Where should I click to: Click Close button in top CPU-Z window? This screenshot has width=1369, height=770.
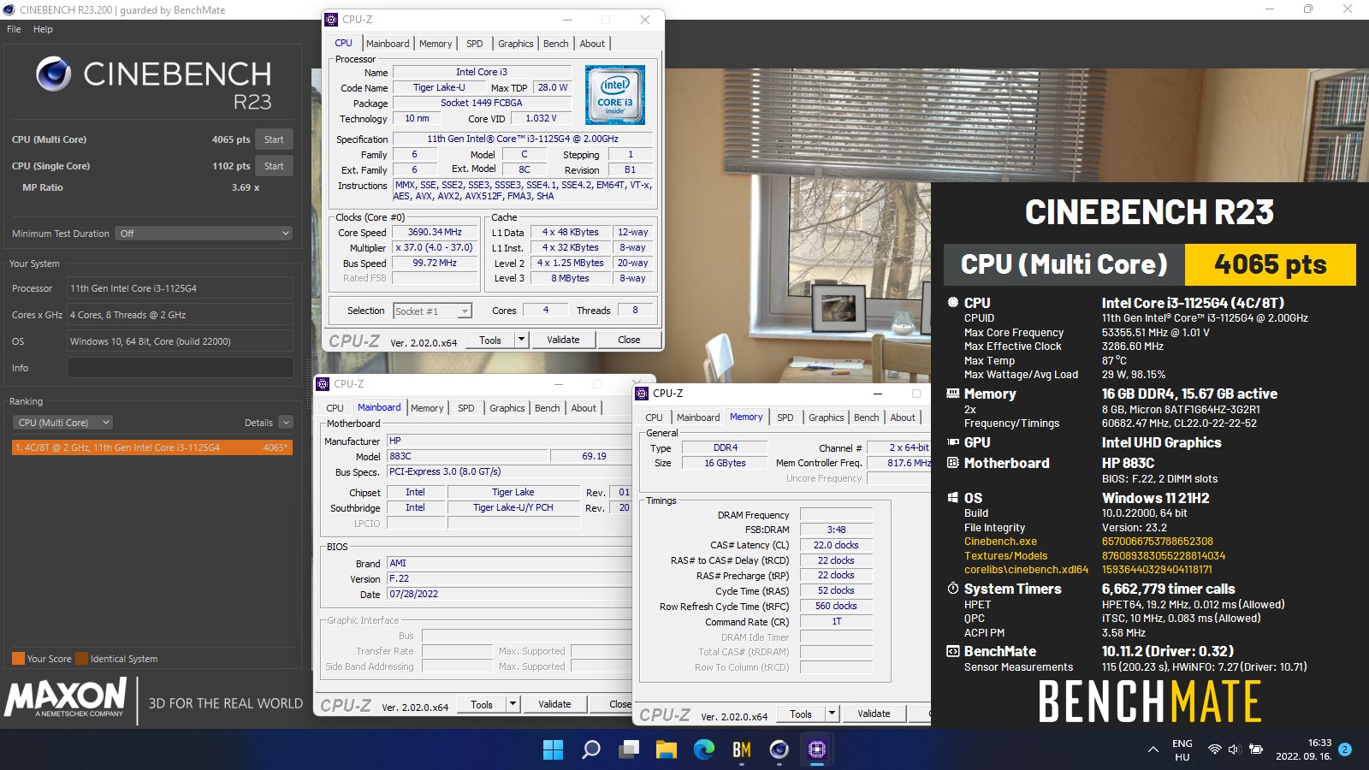coord(629,341)
